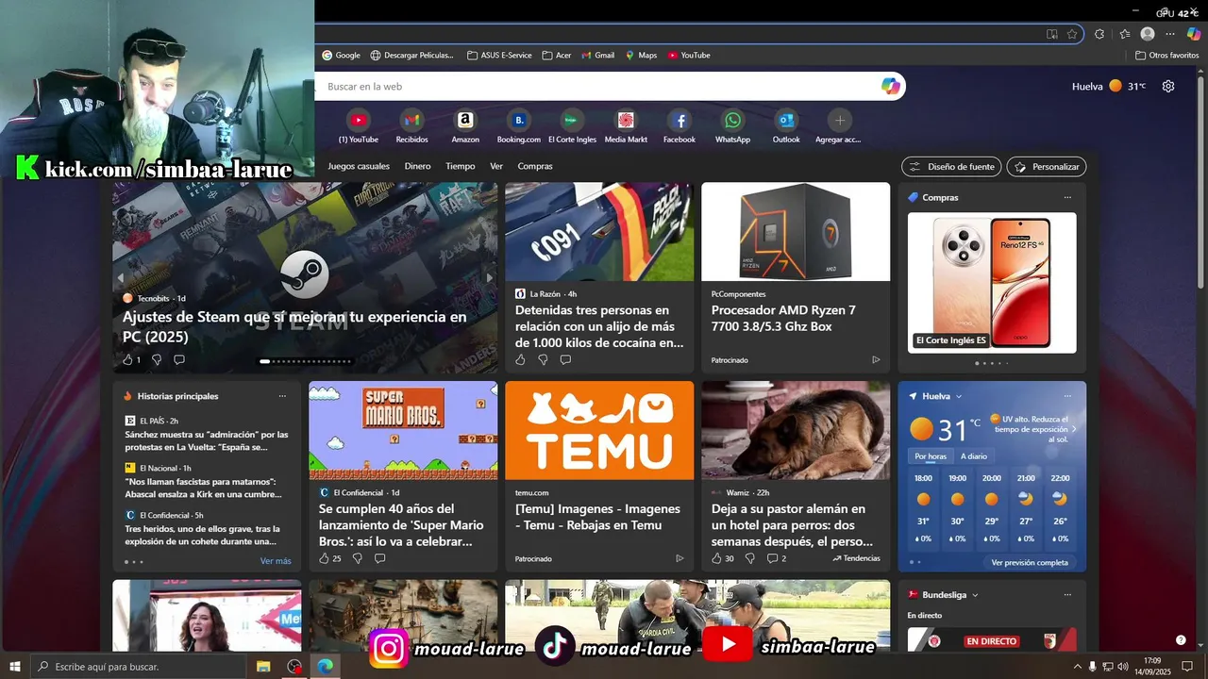Select the Ver feed tab

pyautogui.click(x=496, y=166)
